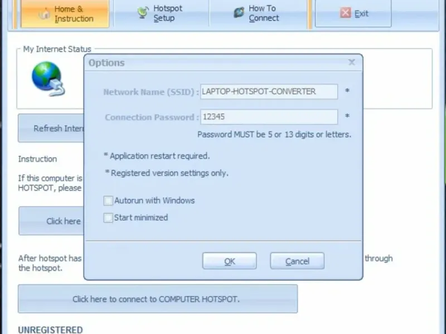Cancel the Options dialog

pyautogui.click(x=297, y=261)
